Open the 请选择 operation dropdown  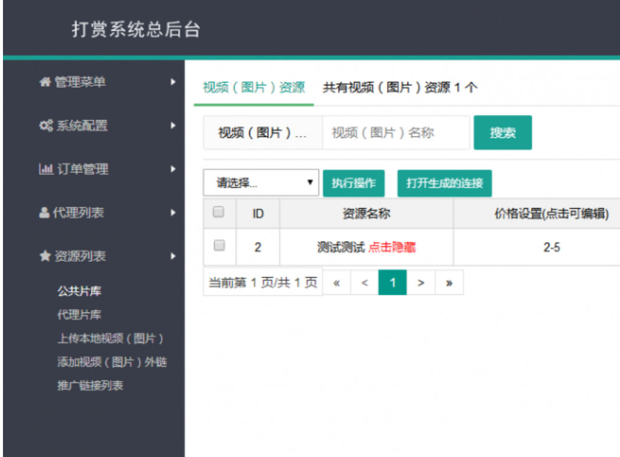point(261,183)
